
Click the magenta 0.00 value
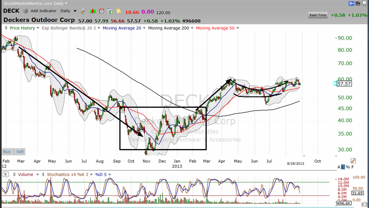pos(148,12)
